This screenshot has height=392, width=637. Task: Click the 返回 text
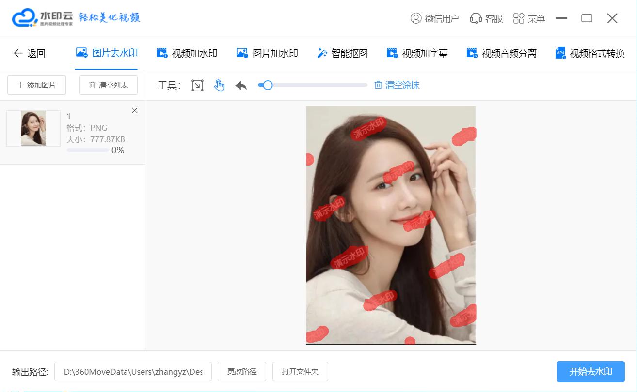tap(36, 53)
